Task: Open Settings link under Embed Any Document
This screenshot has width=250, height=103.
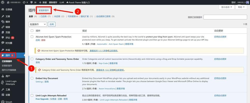Action: (39, 82)
